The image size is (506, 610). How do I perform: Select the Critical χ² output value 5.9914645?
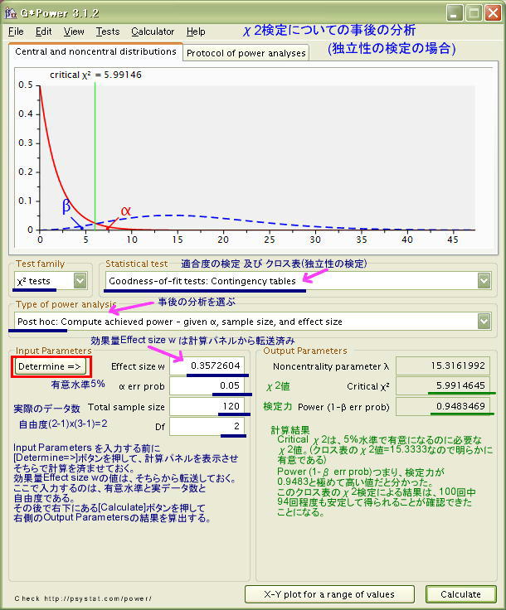coord(443,386)
